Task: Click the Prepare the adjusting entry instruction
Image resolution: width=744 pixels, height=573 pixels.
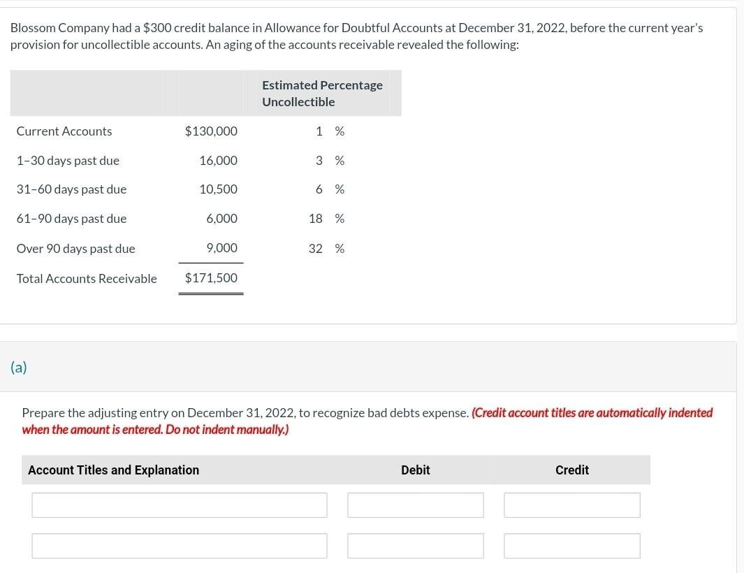Action: click(x=245, y=413)
